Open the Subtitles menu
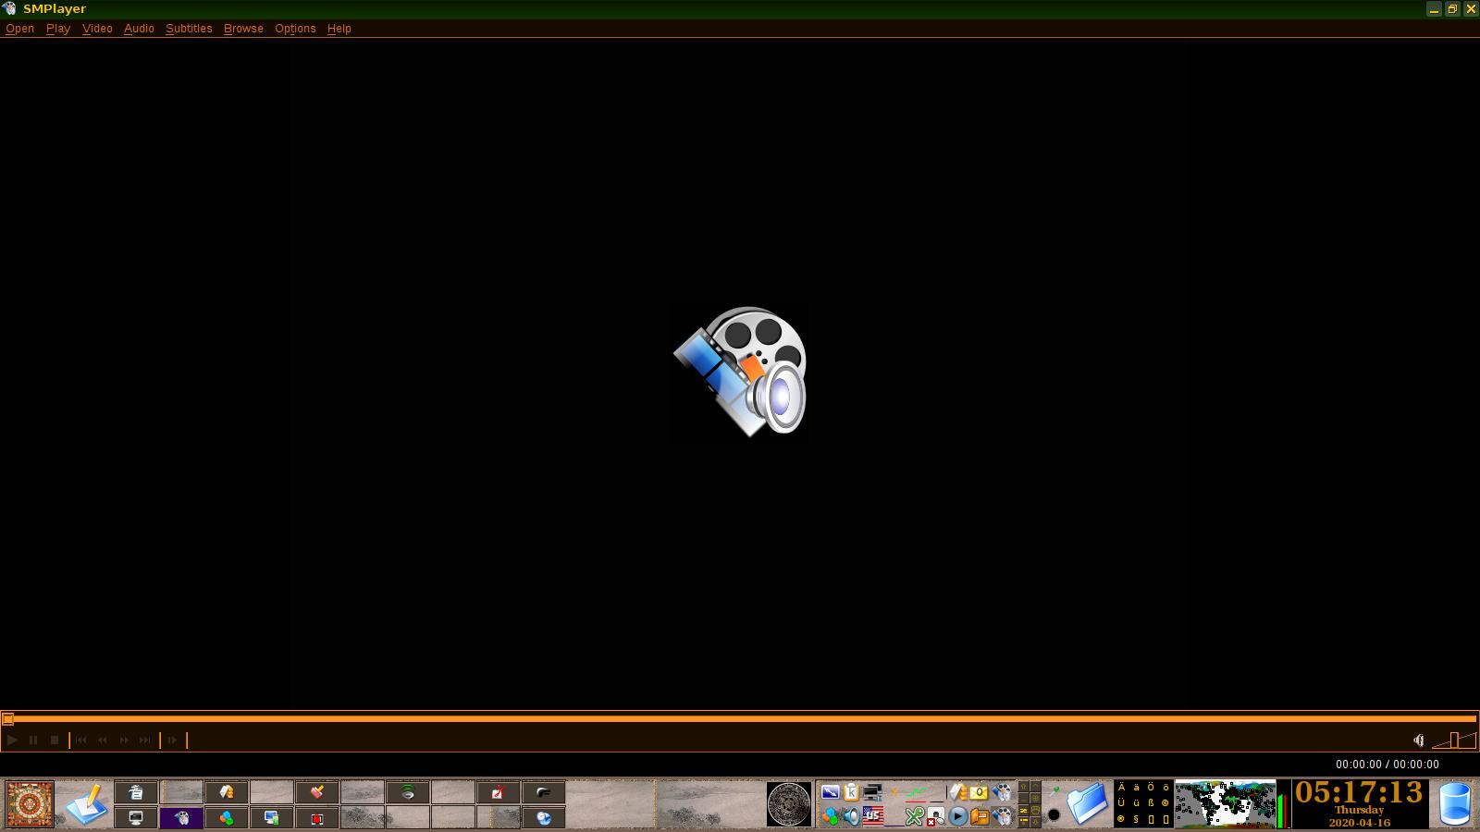 tap(189, 29)
